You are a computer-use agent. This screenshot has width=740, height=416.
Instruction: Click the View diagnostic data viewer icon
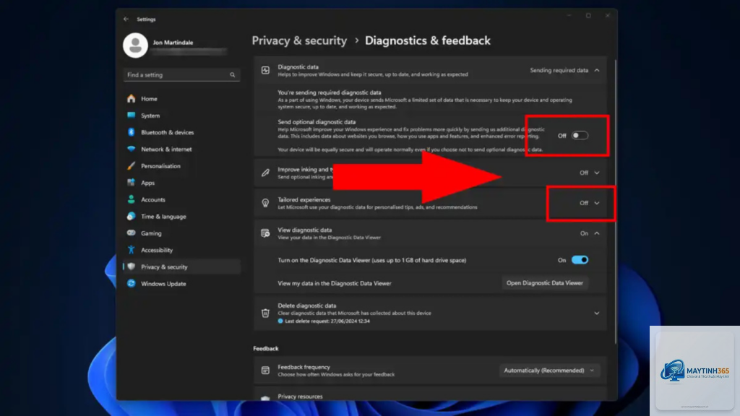coord(265,233)
